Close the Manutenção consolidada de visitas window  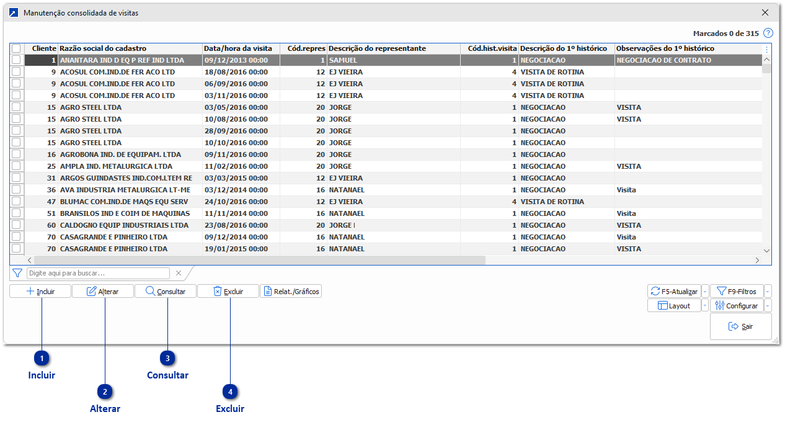pyautogui.click(x=765, y=12)
